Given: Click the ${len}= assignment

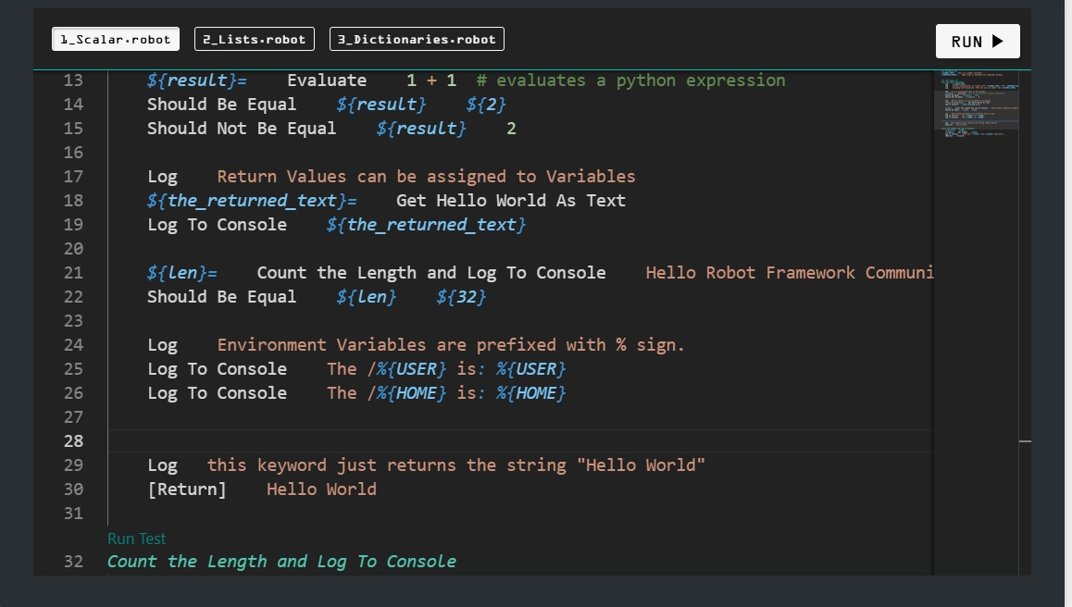Looking at the screenshot, I should pyautogui.click(x=181, y=273).
